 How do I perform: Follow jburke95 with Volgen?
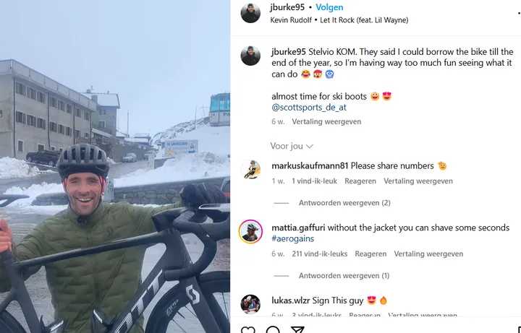(x=329, y=7)
